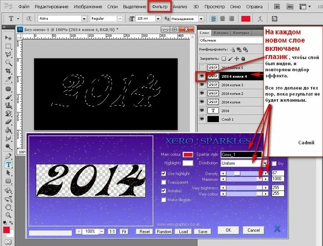The image size is (323, 246).
Task: Select the Clone Stamp tool
Action: [x=8, y=105]
